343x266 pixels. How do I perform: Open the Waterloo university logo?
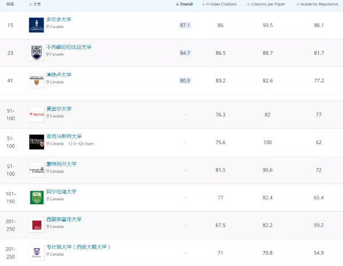coord(37,80)
